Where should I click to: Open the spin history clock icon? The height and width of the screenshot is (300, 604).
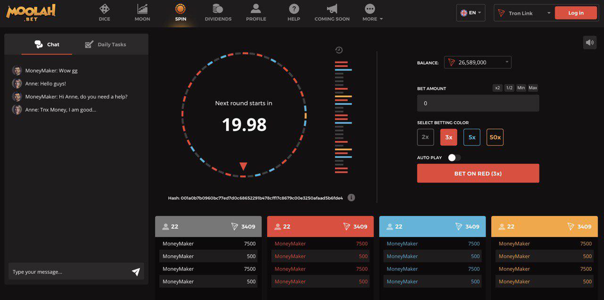click(x=339, y=50)
